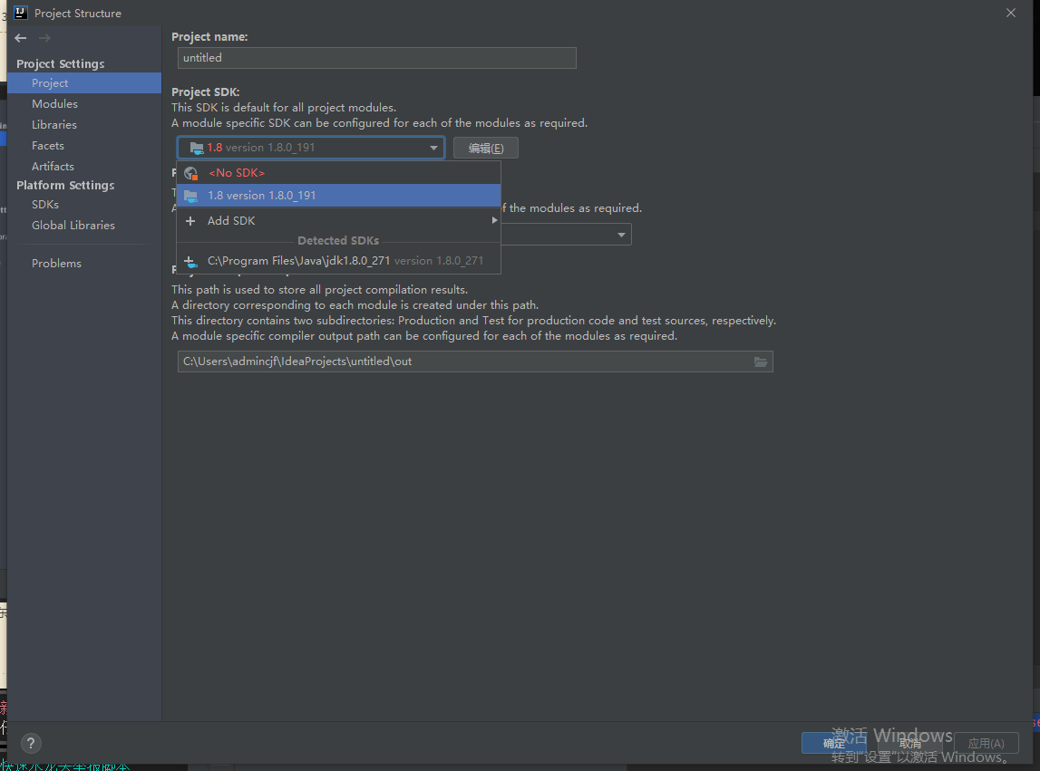Choose the <No SDK> option

tap(237, 173)
